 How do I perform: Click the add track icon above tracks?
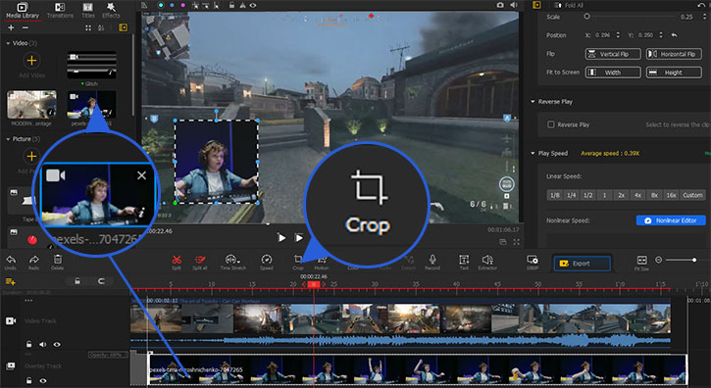(x=10, y=281)
